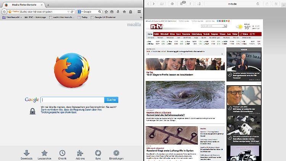Image resolution: width=286 pixels, height=161 pixels.
Task: Expand the Meistbesucht bookmarks folder
Action: pyautogui.click(x=12, y=17)
